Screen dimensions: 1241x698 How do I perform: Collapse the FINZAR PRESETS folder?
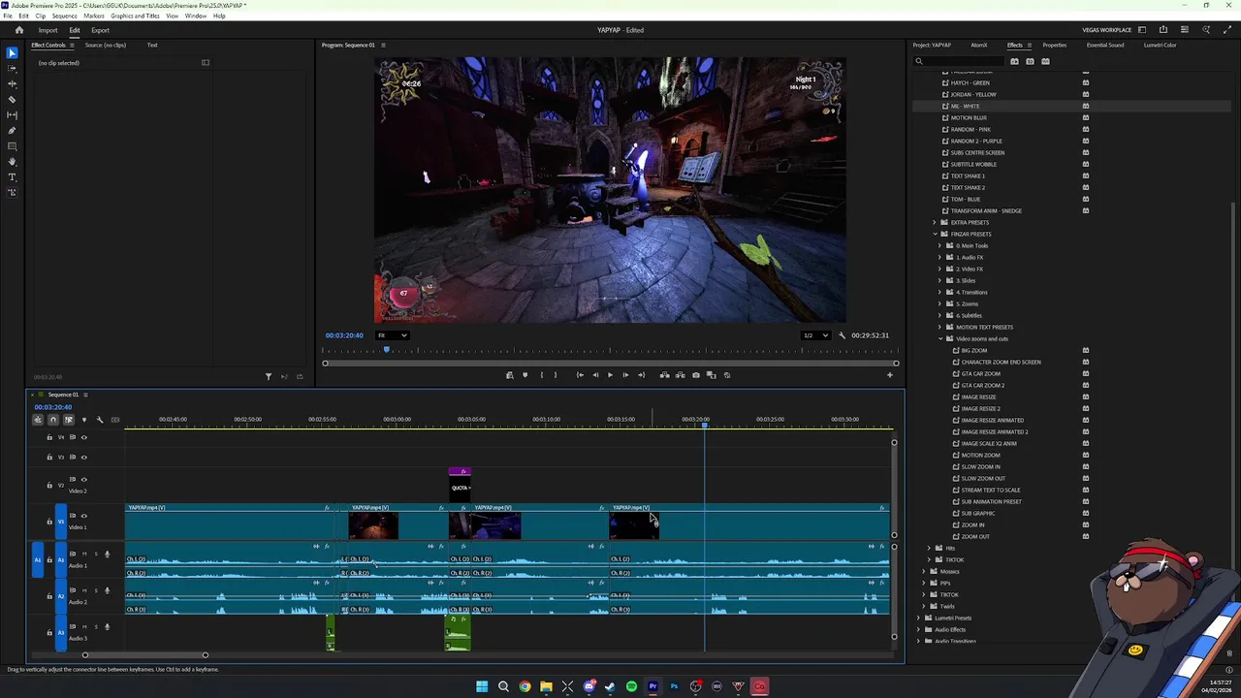pyautogui.click(x=935, y=234)
